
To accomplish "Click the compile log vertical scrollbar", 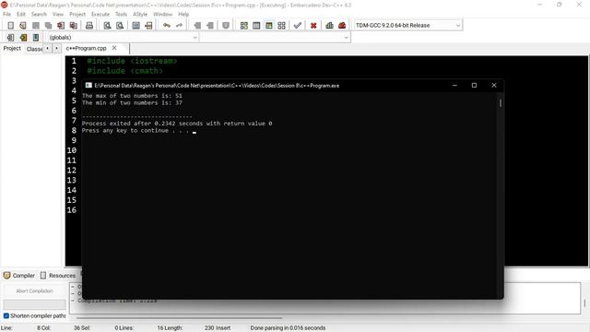I will coord(584,303).
